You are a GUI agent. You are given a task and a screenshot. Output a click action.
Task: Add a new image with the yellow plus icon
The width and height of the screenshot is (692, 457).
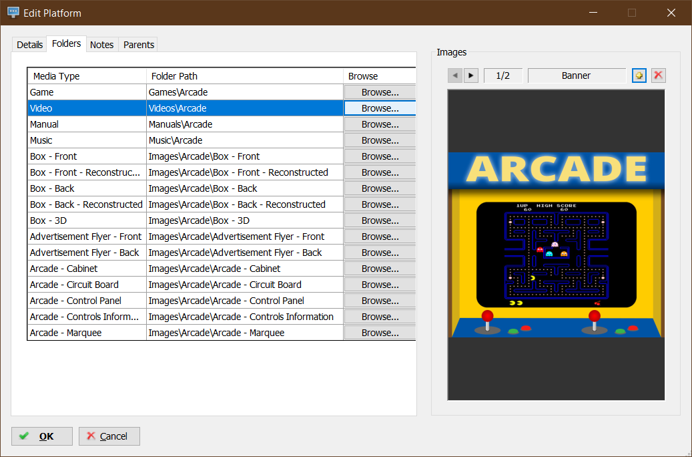pos(639,75)
